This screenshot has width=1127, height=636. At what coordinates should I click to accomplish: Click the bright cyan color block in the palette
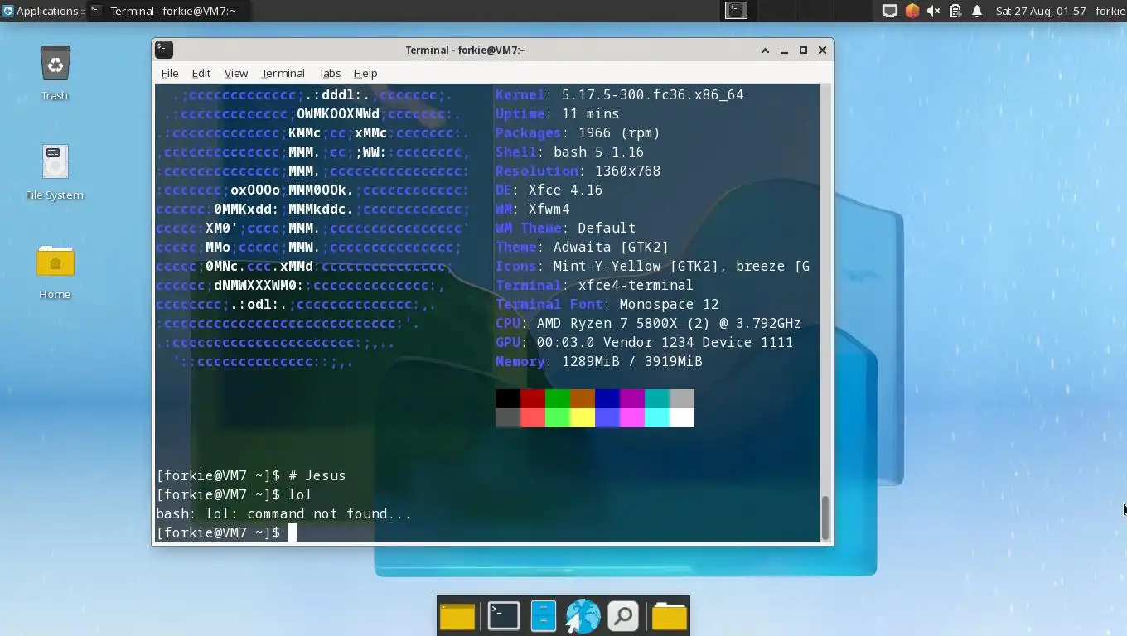(657, 417)
